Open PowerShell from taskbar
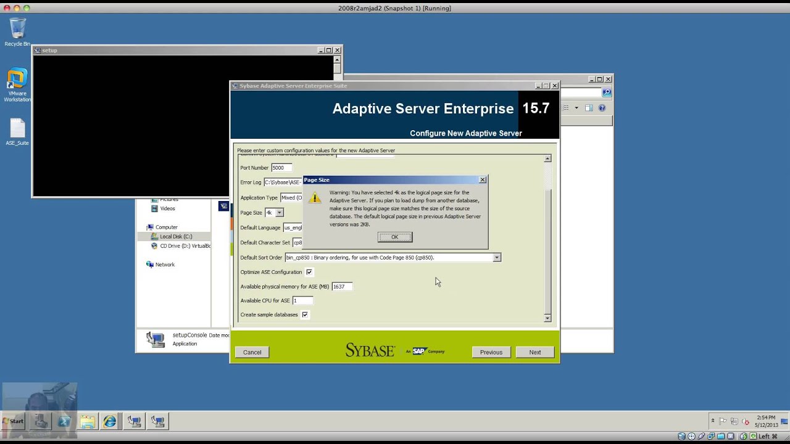 click(x=64, y=421)
